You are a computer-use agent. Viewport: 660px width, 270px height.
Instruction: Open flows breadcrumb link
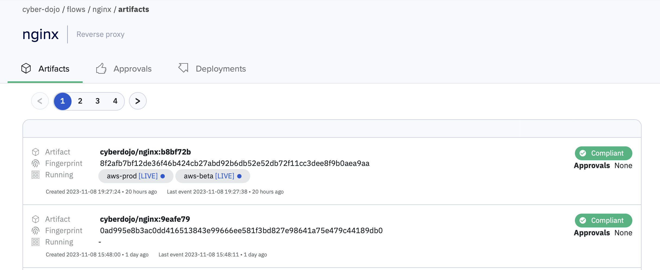pos(76,9)
